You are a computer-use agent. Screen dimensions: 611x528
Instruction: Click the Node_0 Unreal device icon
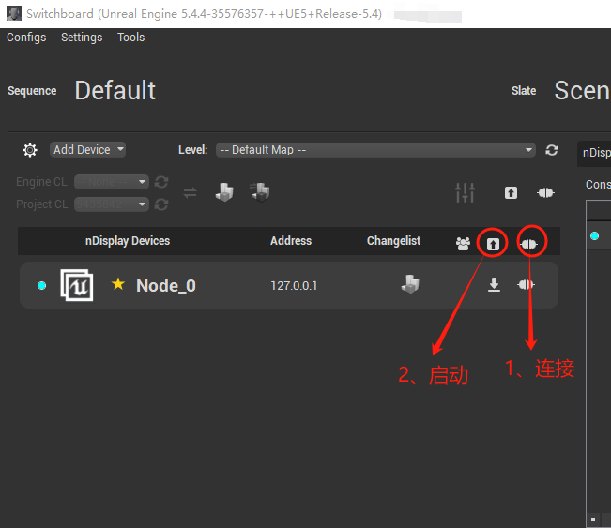77,285
